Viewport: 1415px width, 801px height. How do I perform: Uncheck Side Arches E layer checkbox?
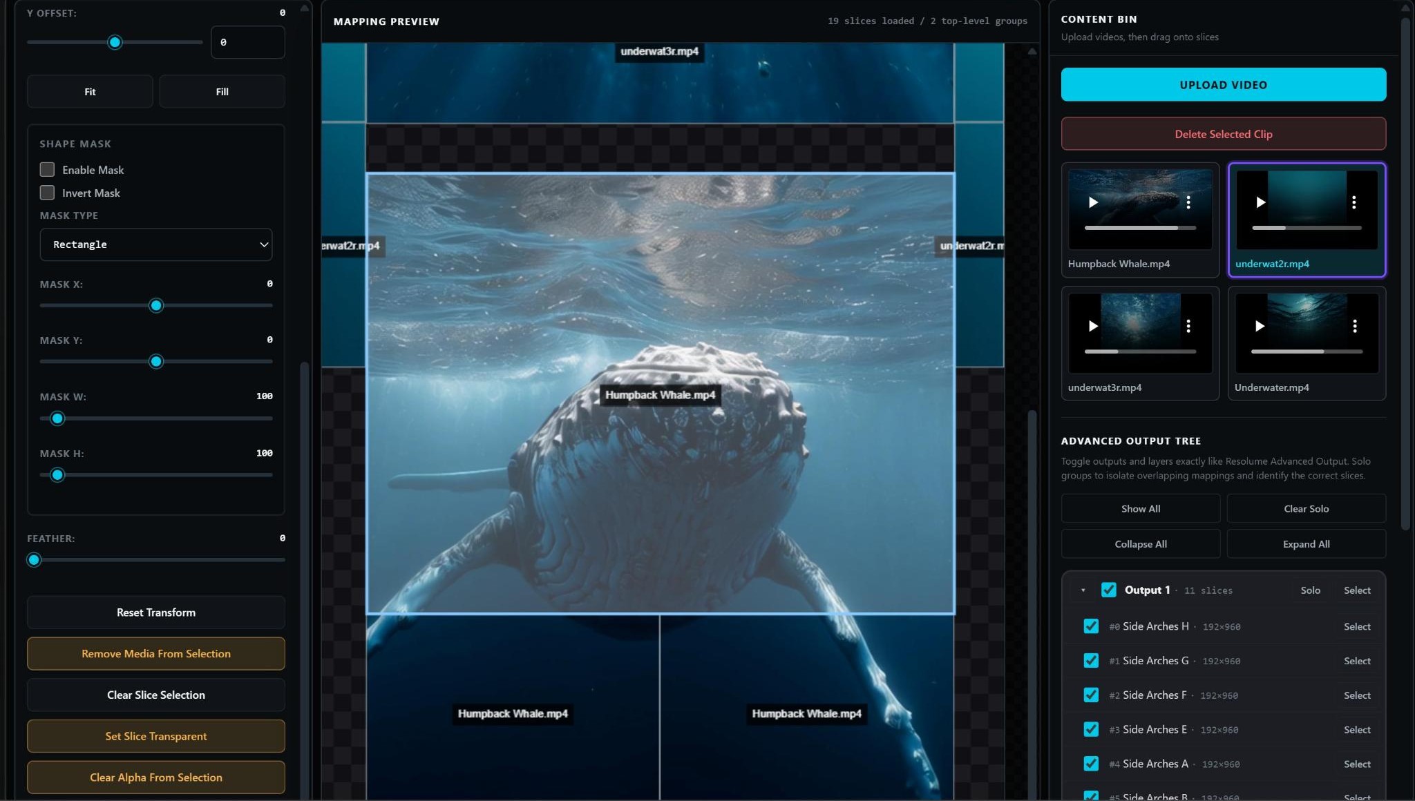tap(1091, 730)
